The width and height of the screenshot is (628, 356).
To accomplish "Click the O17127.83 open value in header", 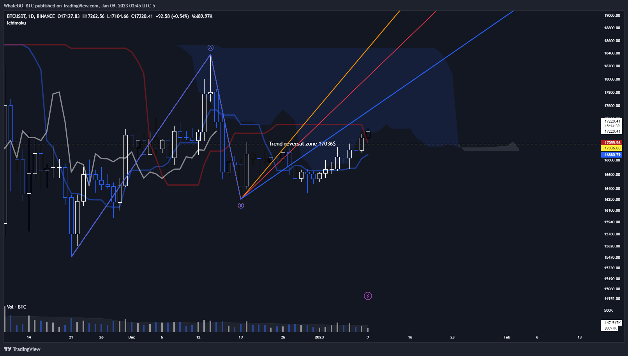I will 69,16.
